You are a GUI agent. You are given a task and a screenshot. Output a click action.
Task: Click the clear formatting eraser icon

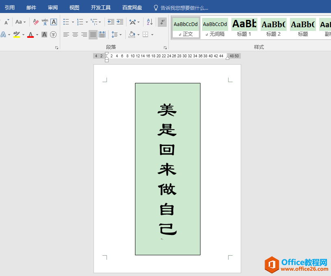coord(36,22)
